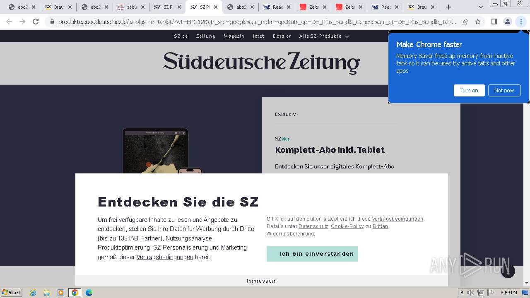Click the Exklusiv label
The height and width of the screenshot is (298, 530).
pos(285,114)
